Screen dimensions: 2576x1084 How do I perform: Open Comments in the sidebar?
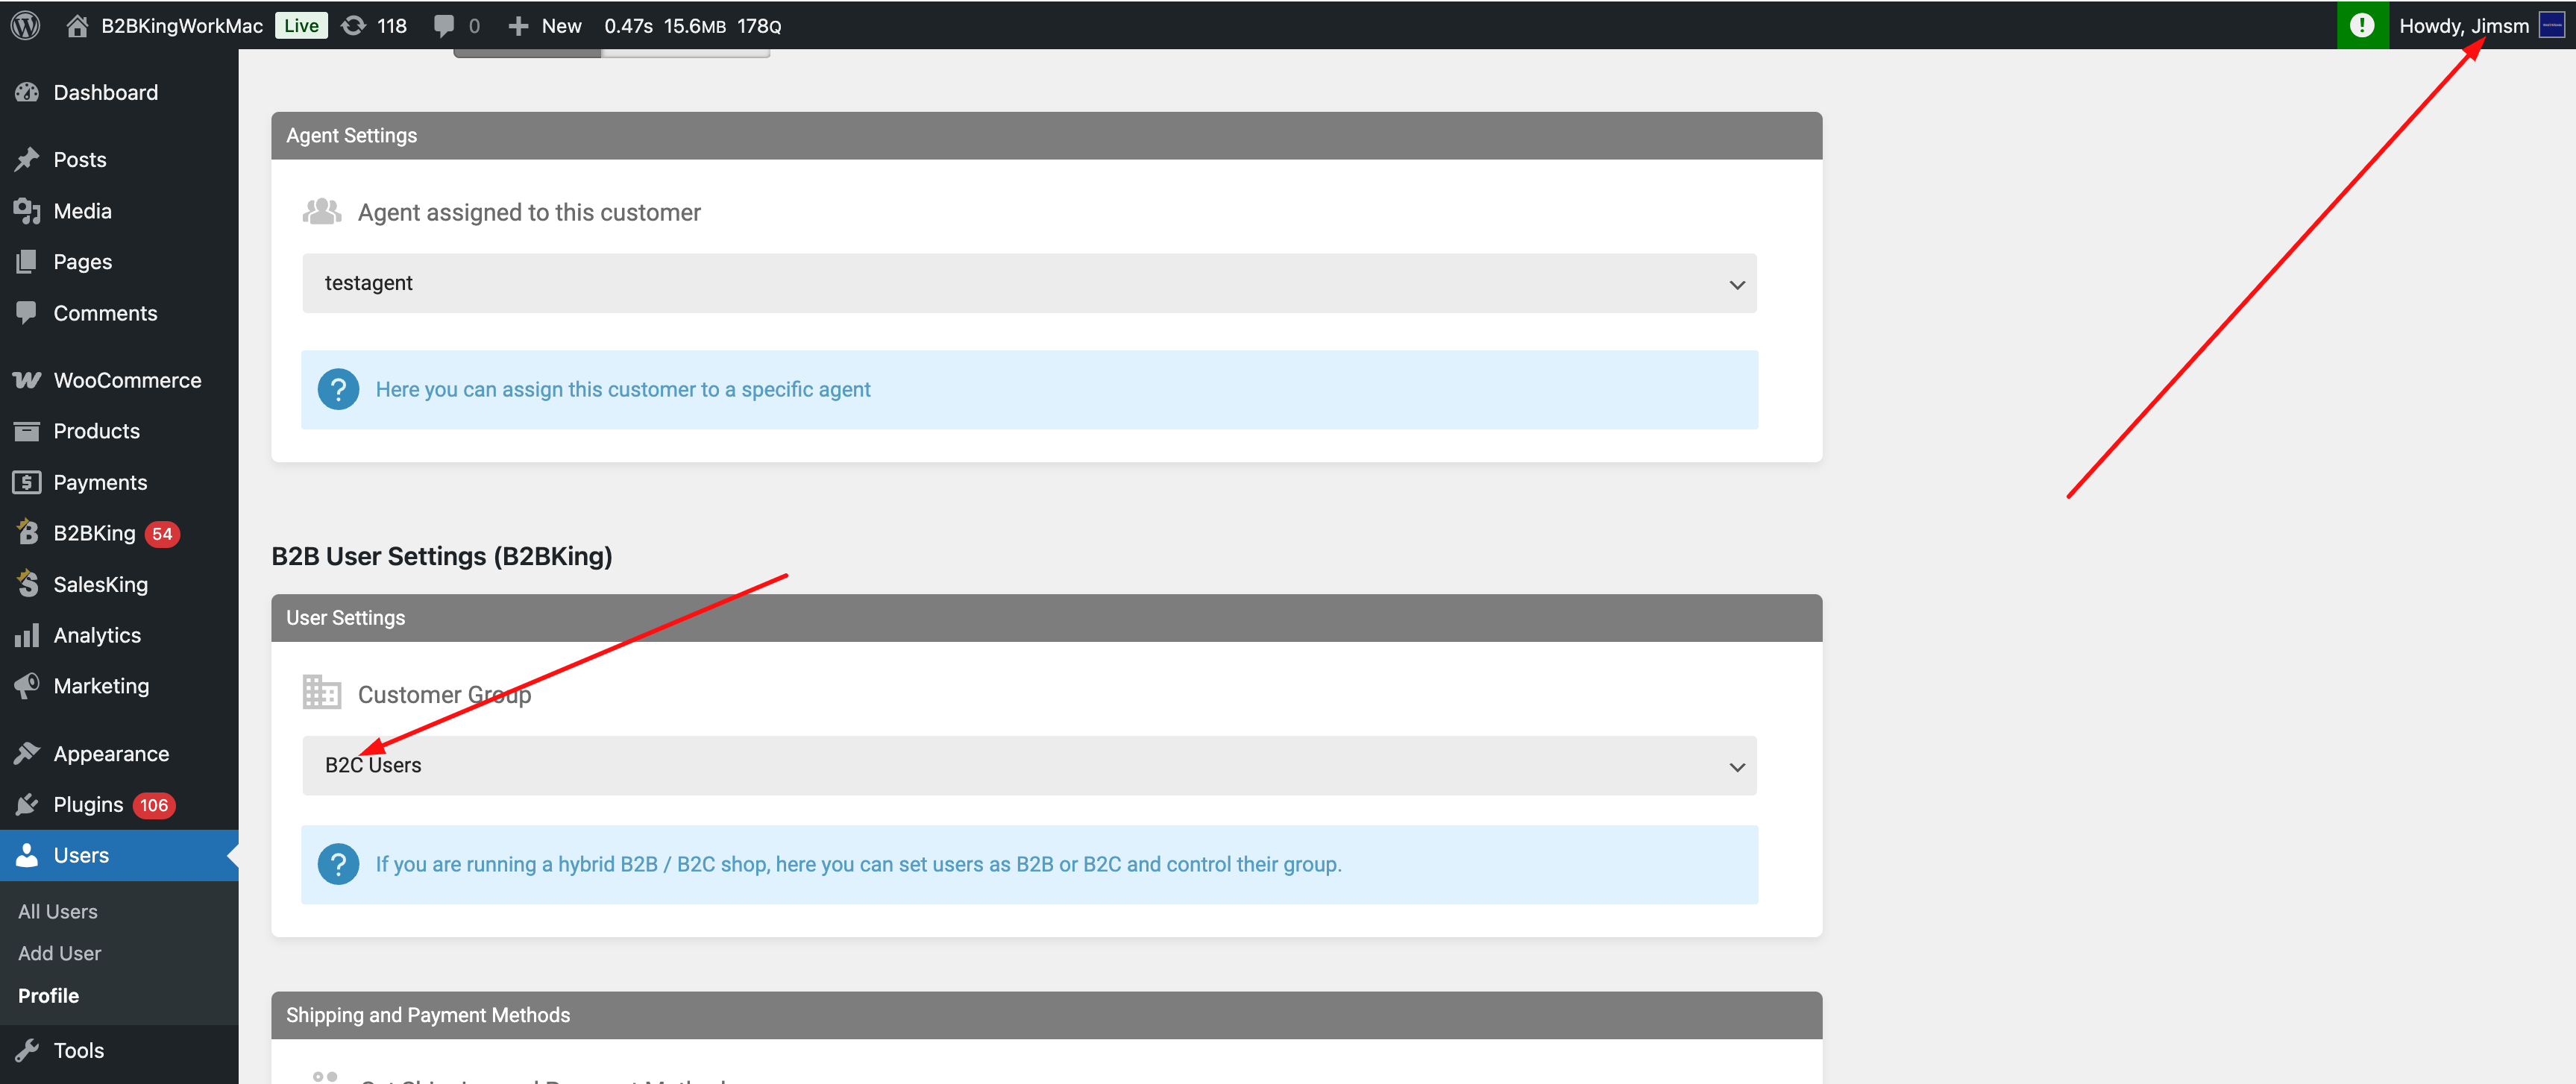coord(105,313)
